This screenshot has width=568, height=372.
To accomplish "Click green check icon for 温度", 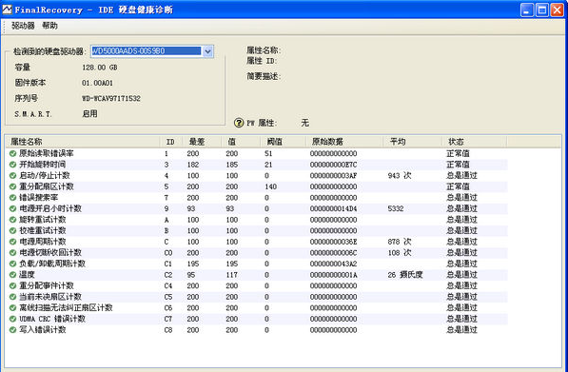I will tap(12, 275).
